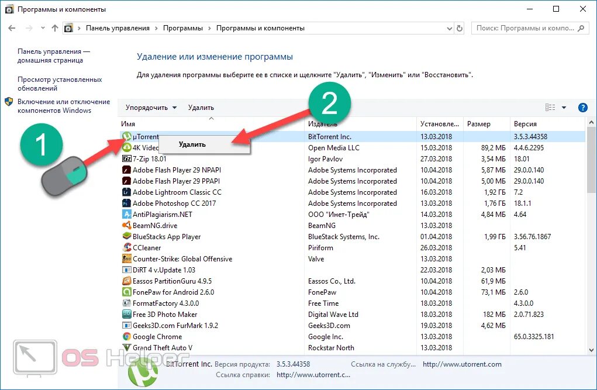Screen dimensions: 597x390
Task: Select Geeks3D.com FurMark 1.9.2 icon
Action: (126, 325)
